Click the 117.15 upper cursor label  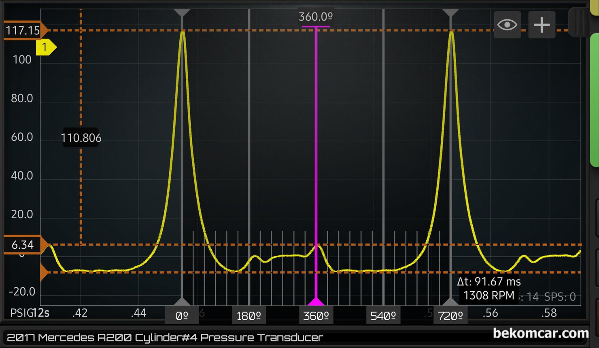(x=23, y=30)
